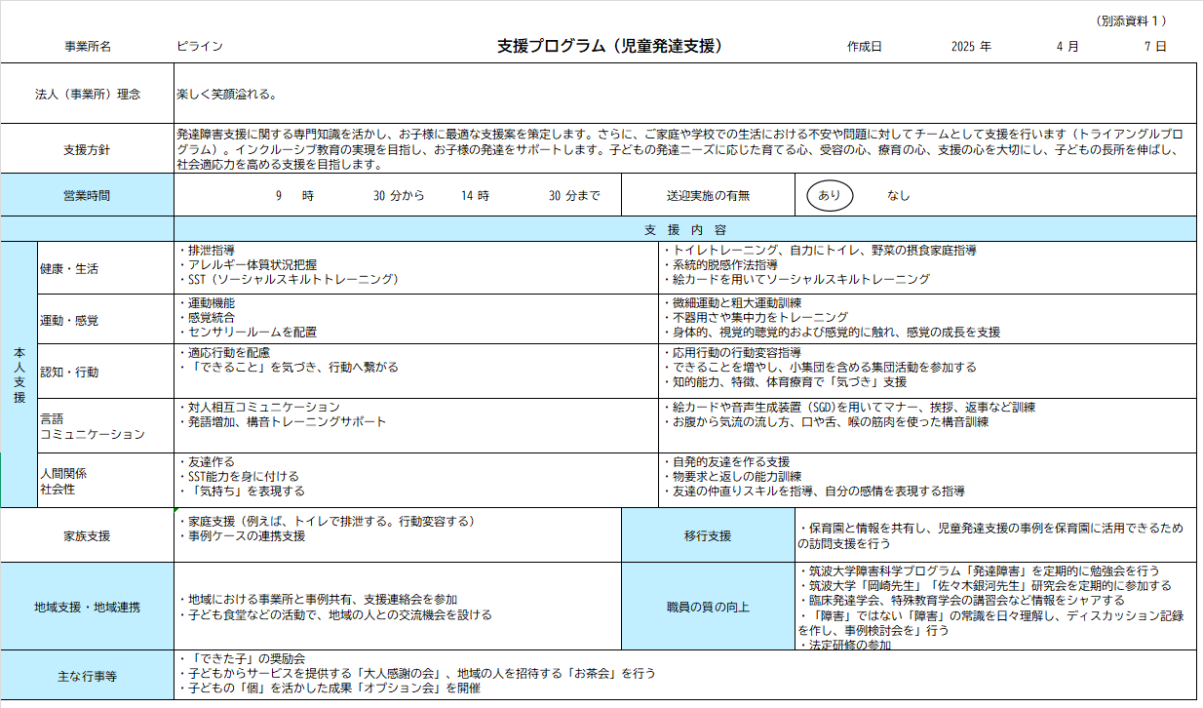The height and width of the screenshot is (708, 1203).
Task: Click the 運動・感覚 row label
Action: pyautogui.click(x=69, y=320)
